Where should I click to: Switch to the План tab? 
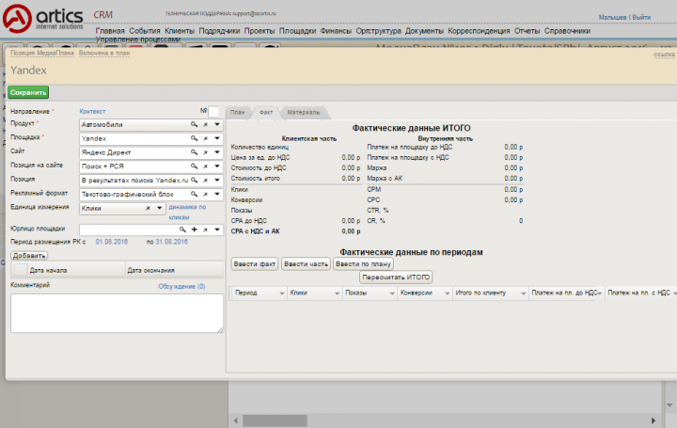coord(237,112)
